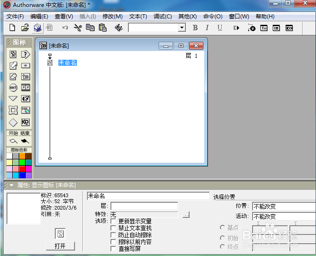Select the Sound icon in palette
Screen dimensions: 316x256
(x=26, y=99)
